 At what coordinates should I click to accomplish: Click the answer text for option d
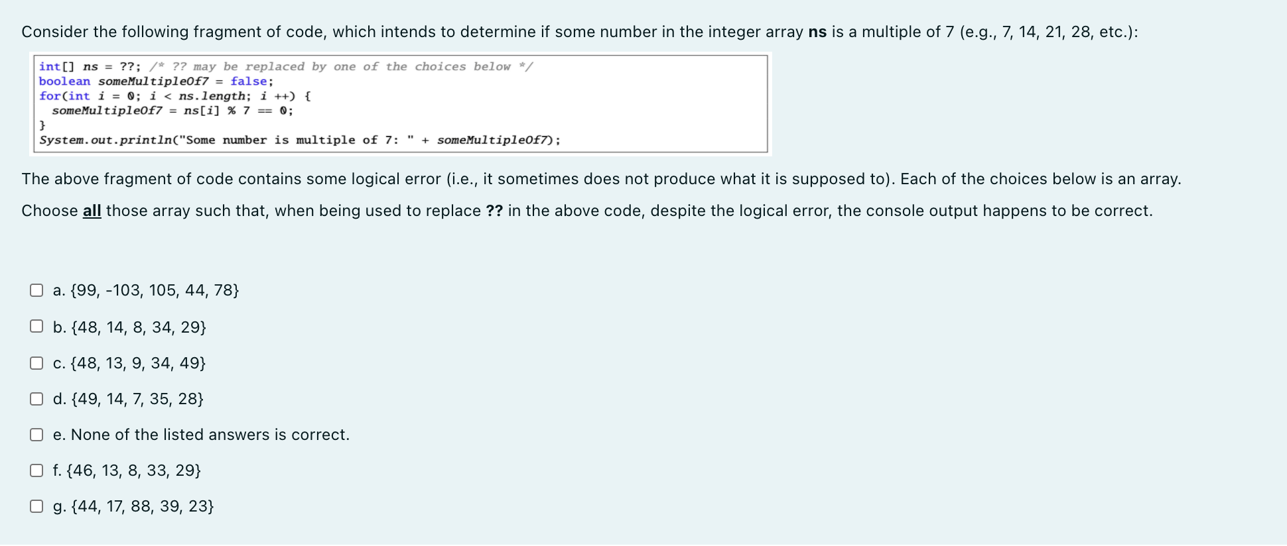(129, 398)
